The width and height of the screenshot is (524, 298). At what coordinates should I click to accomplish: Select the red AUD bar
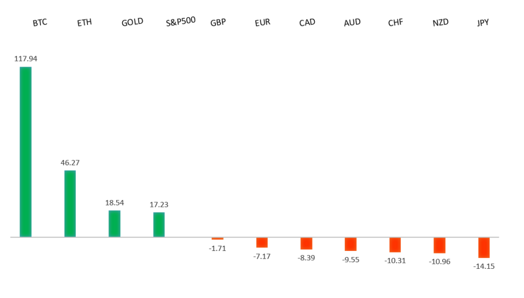pos(351,244)
